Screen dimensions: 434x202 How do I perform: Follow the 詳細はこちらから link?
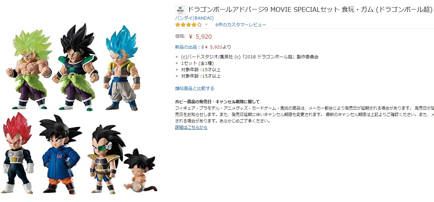(191, 127)
